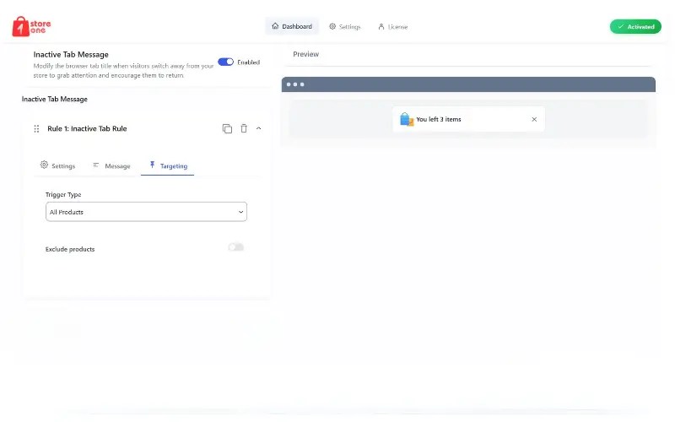Open the Trigger Type dropdown
This screenshot has width=675, height=422.
[x=146, y=212]
